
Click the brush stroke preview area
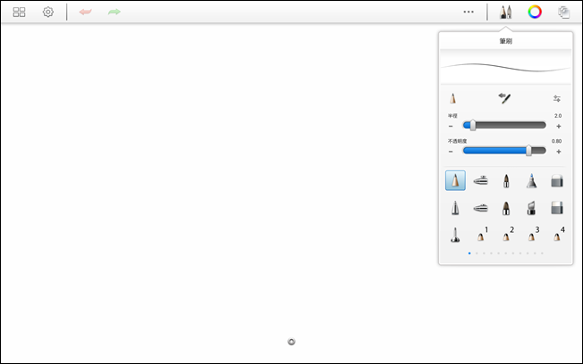pos(506,67)
